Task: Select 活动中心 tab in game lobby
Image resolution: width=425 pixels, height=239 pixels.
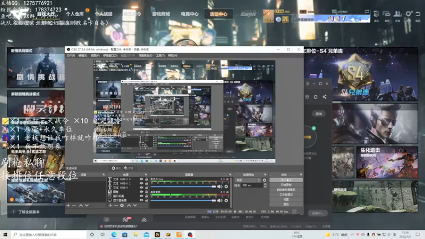Action: coord(218,14)
